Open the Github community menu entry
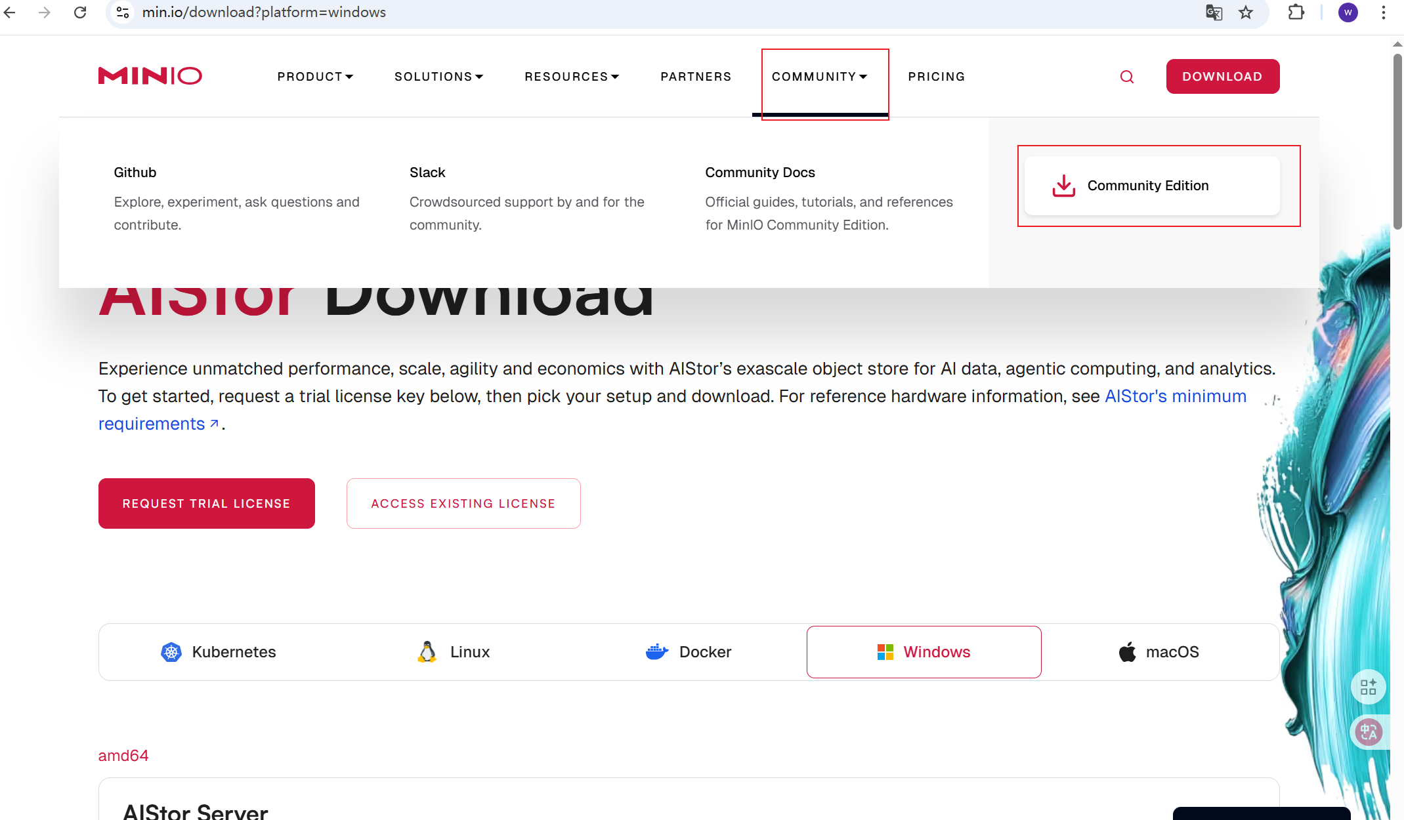 135,173
